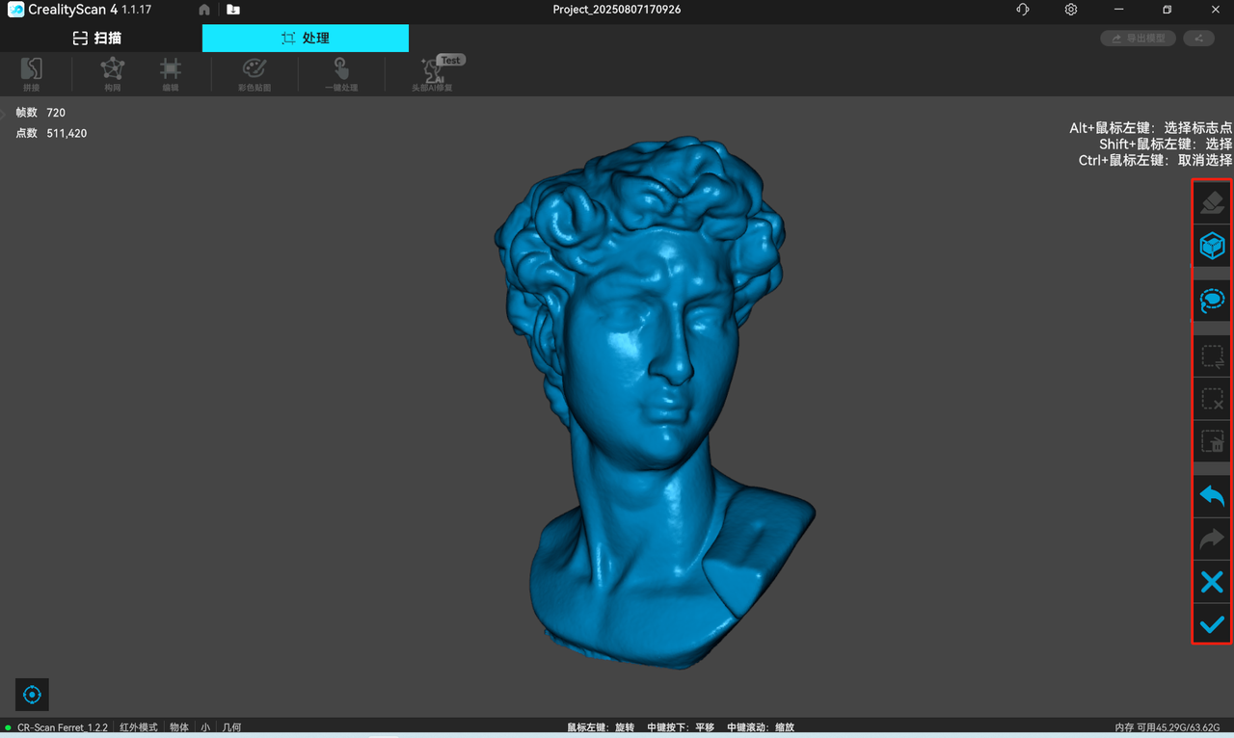Toggle the 3D cube selection mode
This screenshot has height=738, width=1234.
pyautogui.click(x=1212, y=246)
